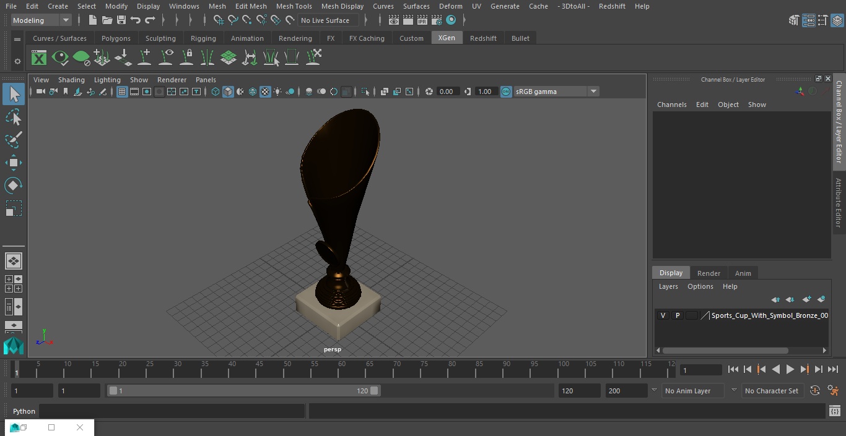The width and height of the screenshot is (846, 436).
Task: Open the Deform menu
Action: click(450, 6)
